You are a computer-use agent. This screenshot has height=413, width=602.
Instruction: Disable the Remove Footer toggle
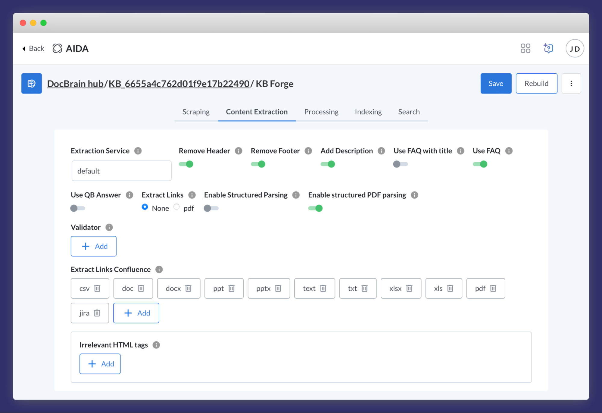click(258, 164)
